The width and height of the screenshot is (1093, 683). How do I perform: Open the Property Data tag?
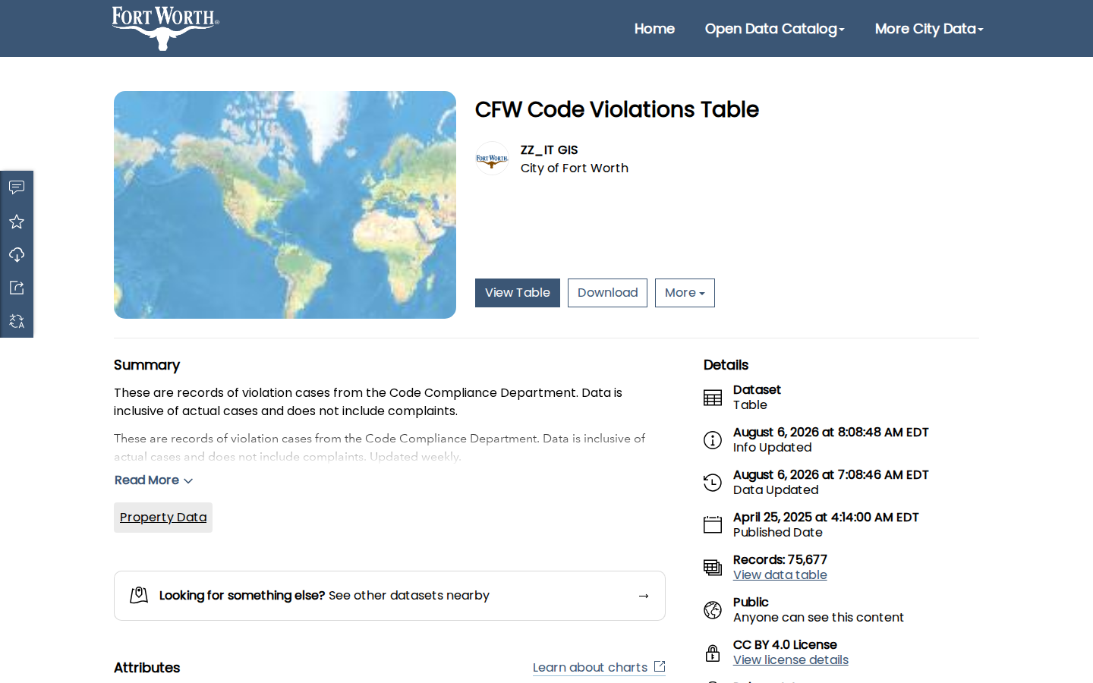point(163,518)
